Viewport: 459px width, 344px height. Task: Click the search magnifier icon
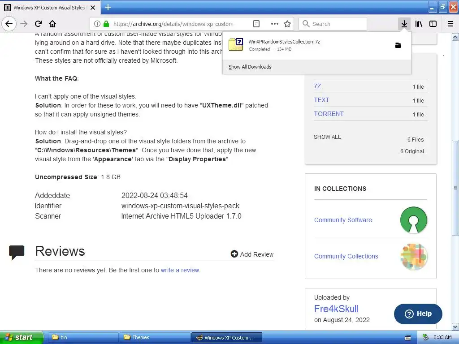pyautogui.click(x=306, y=24)
